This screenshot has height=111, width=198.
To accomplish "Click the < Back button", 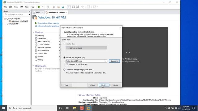I will (92, 85).
